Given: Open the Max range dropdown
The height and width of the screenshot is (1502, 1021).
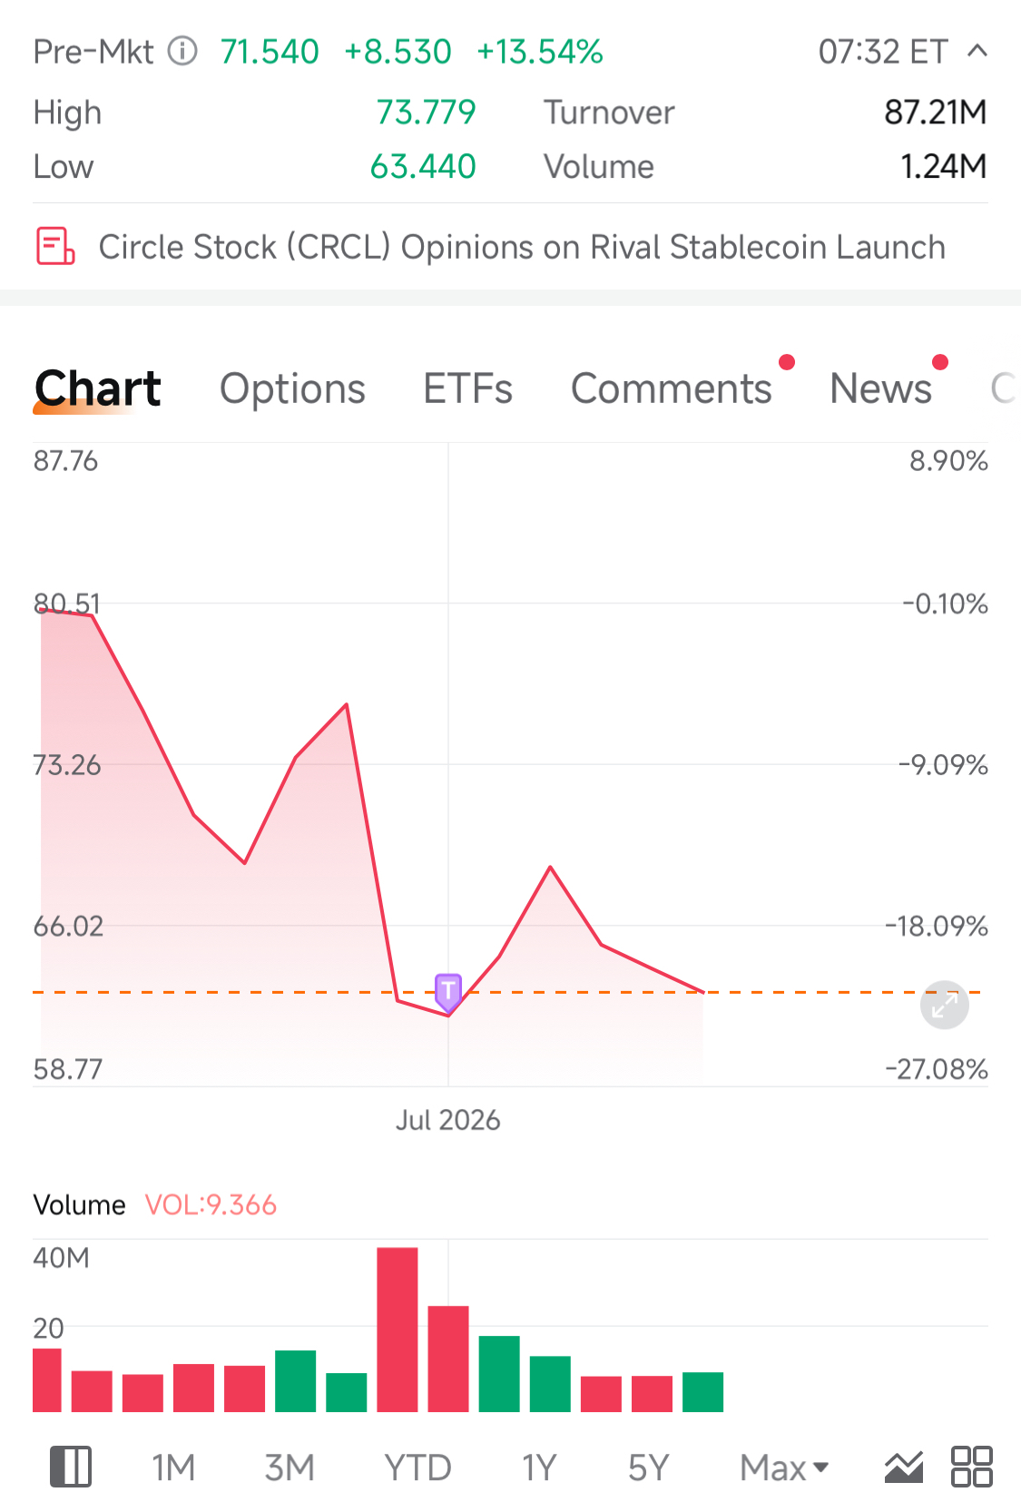Looking at the screenshot, I should 784,1468.
